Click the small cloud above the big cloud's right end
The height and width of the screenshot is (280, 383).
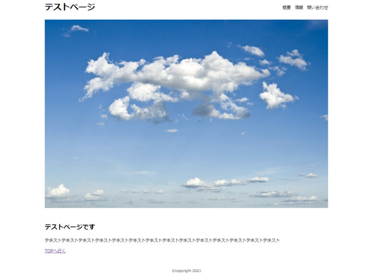coord(253,50)
